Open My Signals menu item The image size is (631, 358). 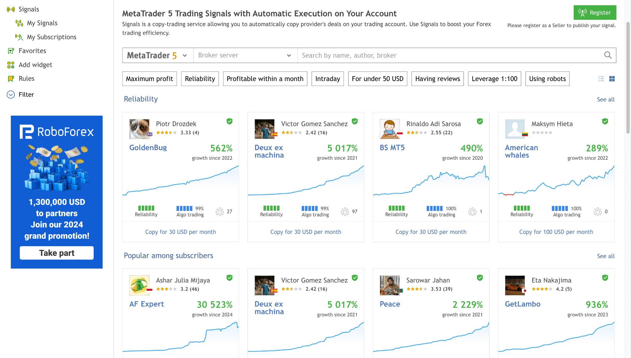pos(42,23)
